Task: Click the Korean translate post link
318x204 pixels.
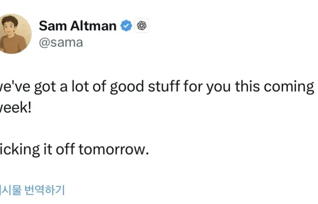Action: (x=32, y=190)
